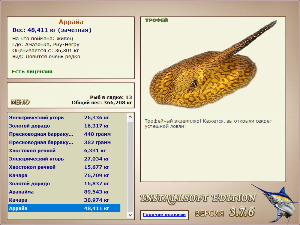
Task: Click the INSTALLSOFT EDITION title
Action: [198, 198]
